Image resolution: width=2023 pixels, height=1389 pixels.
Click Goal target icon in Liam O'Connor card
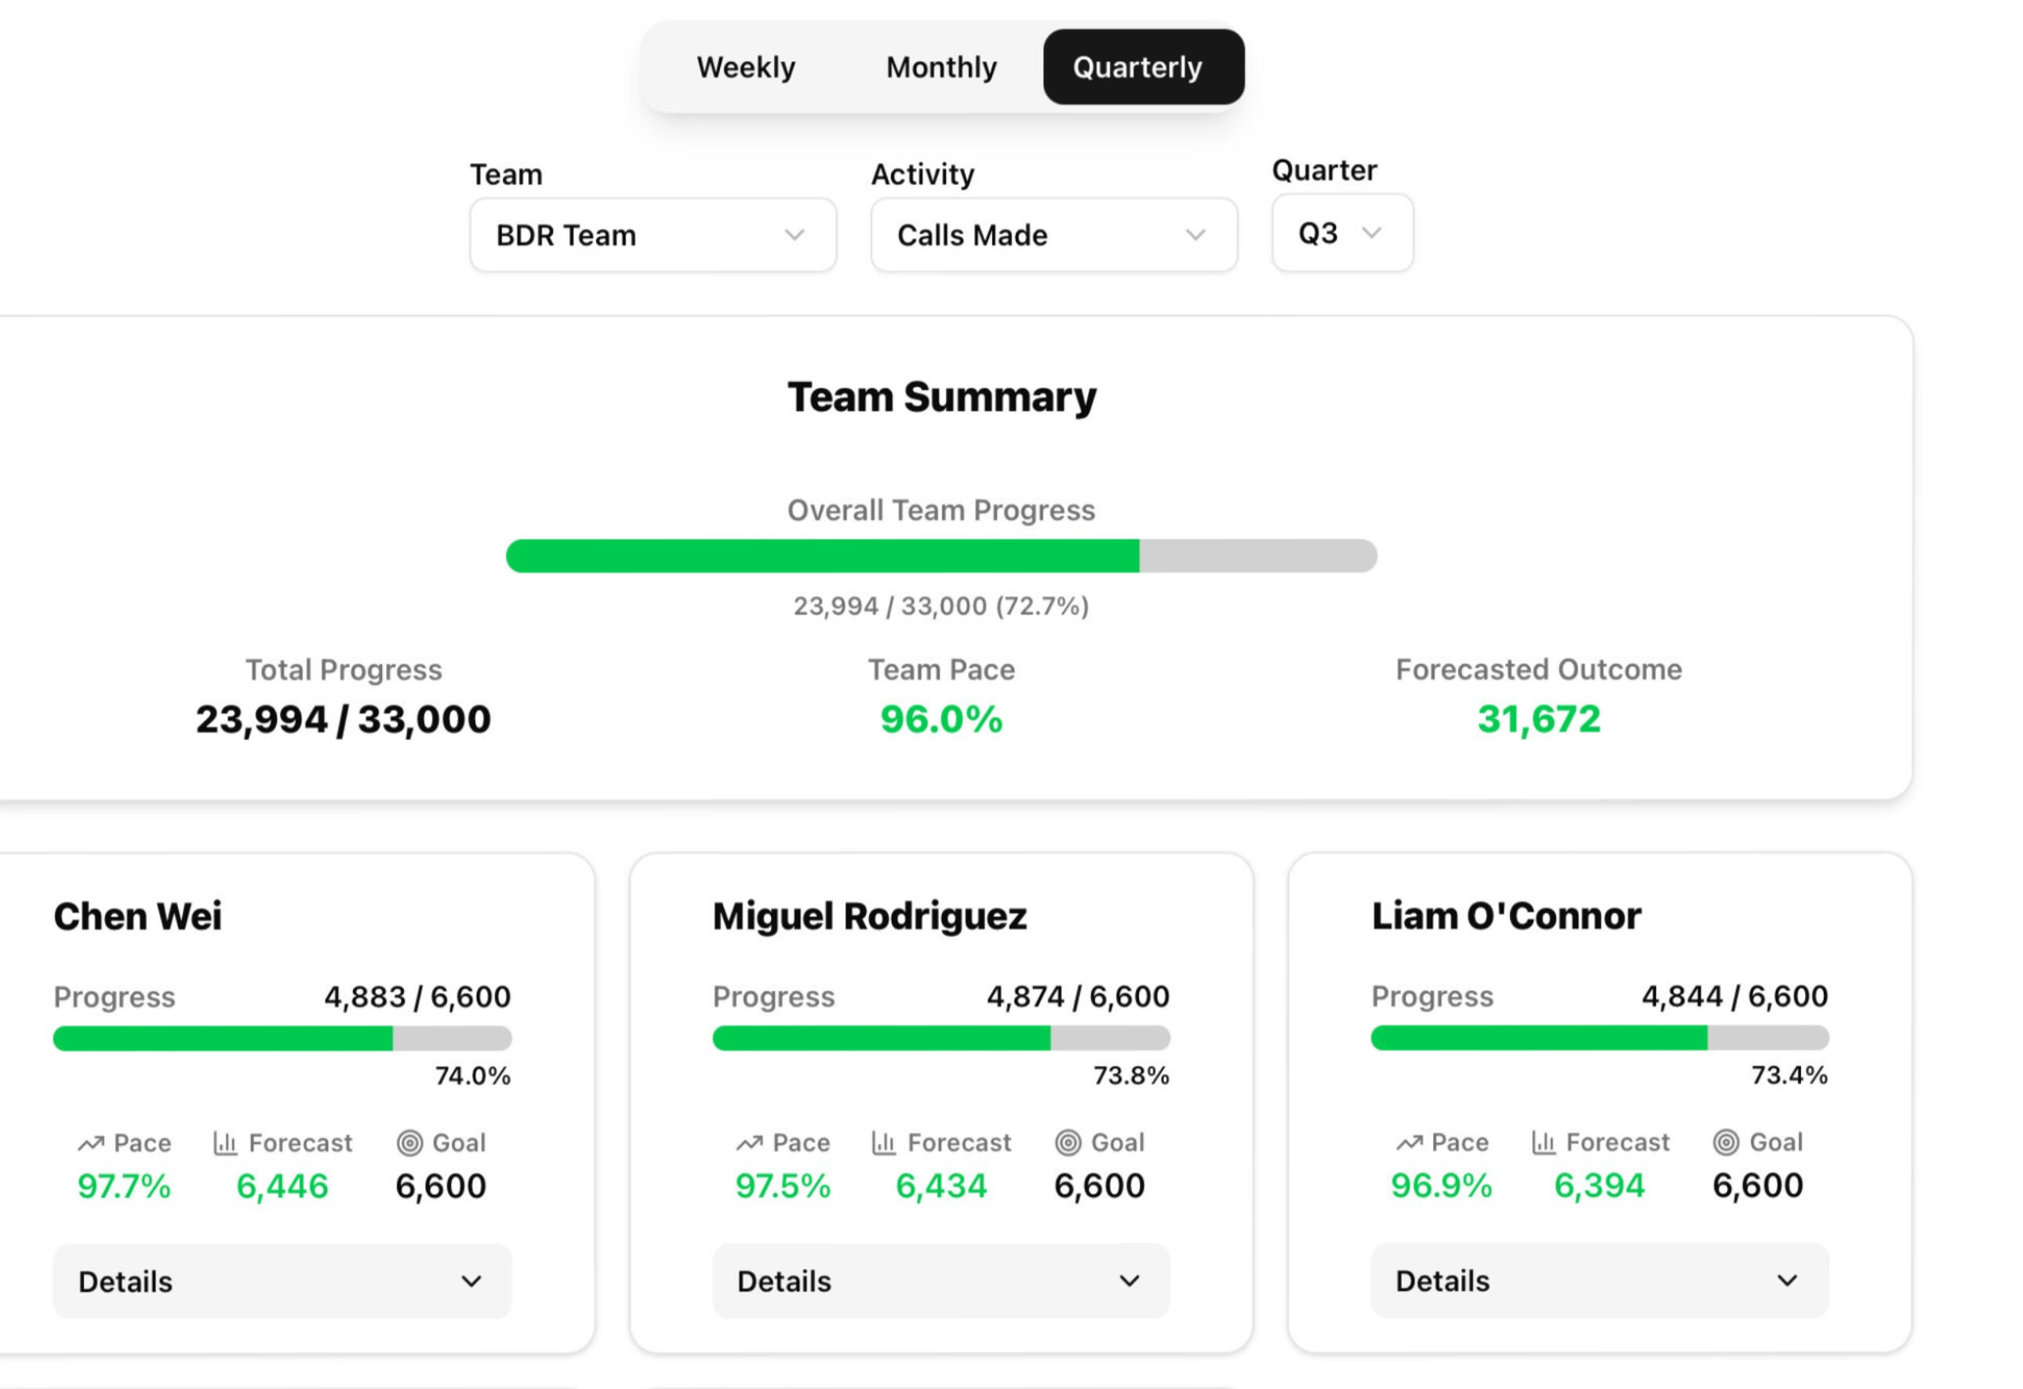[1726, 1143]
